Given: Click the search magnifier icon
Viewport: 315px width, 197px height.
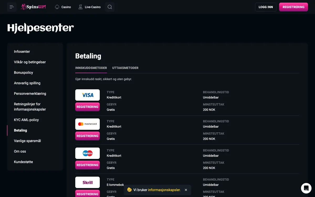Looking at the screenshot, I should point(110,7).
